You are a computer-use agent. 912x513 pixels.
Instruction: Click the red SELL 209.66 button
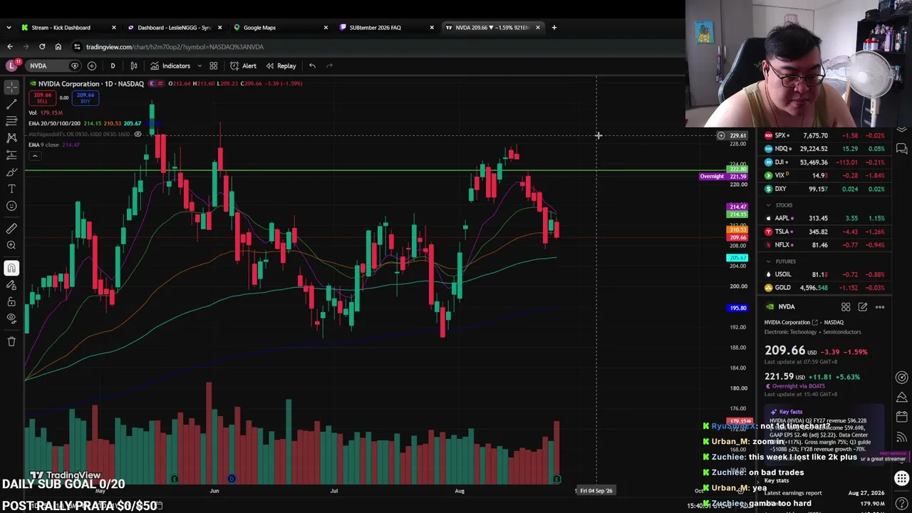point(43,98)
